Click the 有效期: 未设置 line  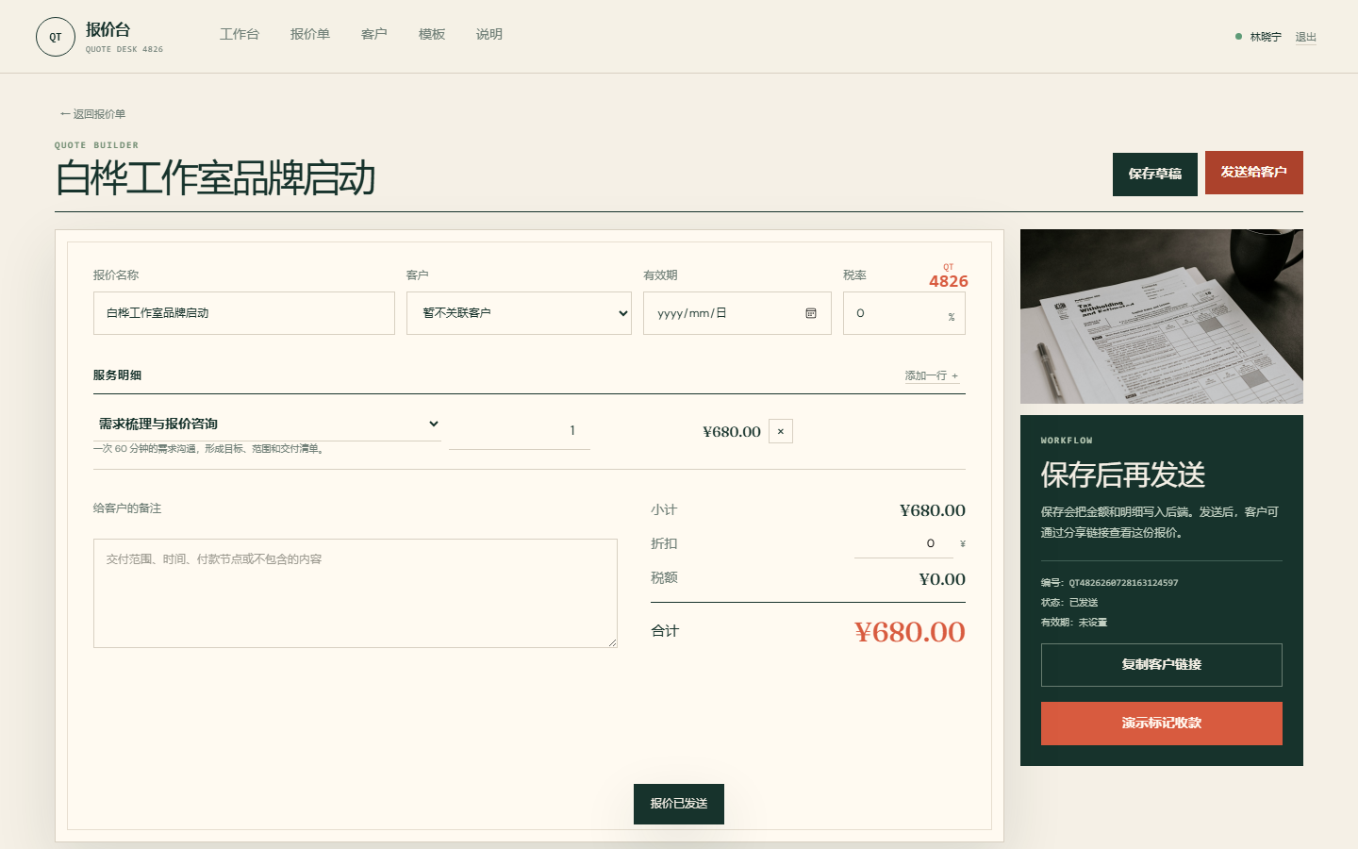point(1074,623)
